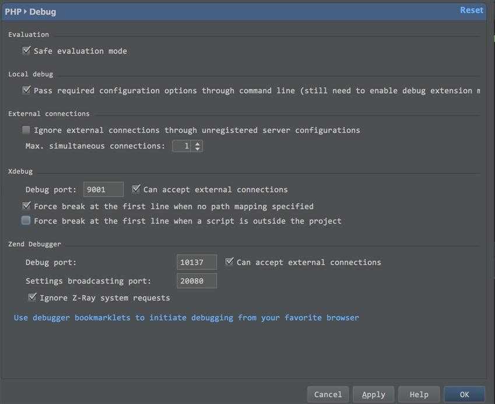Image resolution: width=495 pixels, height=404 pixels.
Task: Uncheck Force break when no path mapping specified
Action: tap(26, 205)
